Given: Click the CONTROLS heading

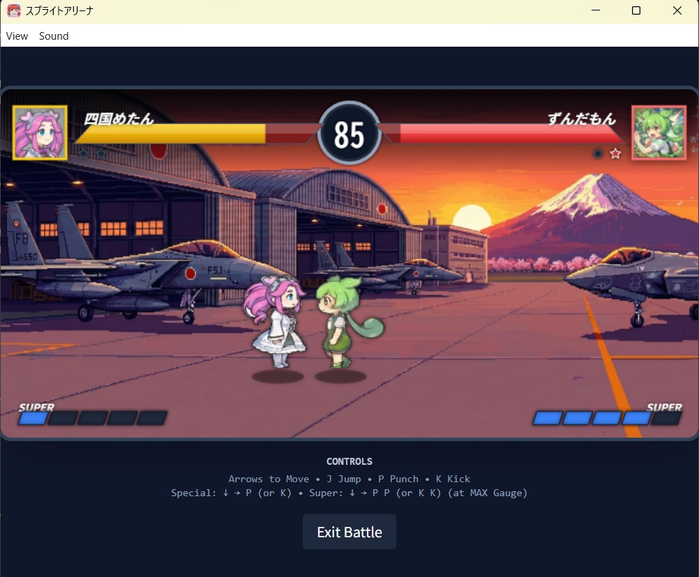Looking at the screenshot, I should 349,461.
